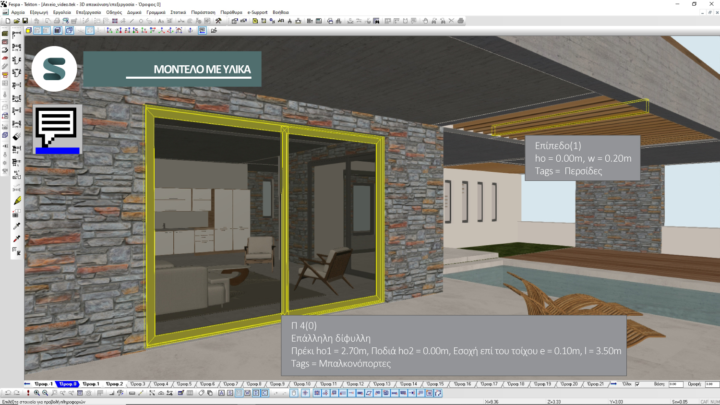Open file with the folder icon
Screen dimensions: 720x405
pos(17,21)
